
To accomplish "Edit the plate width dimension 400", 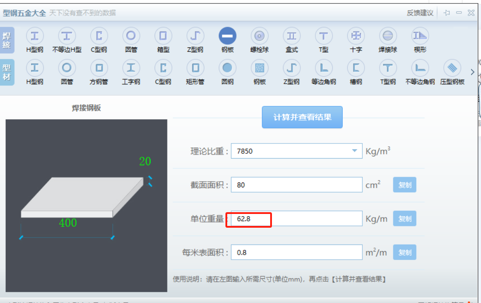I will (x=68, y=223).
